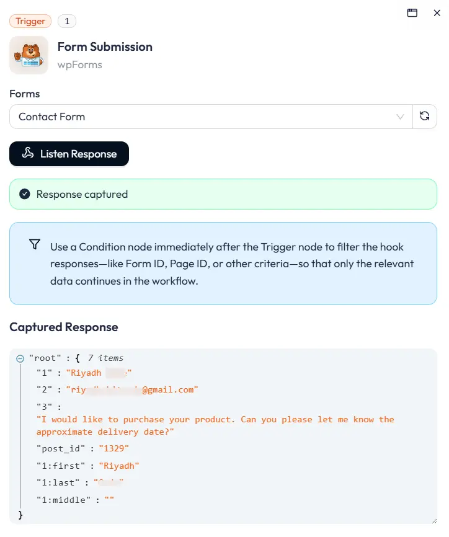
Task: Click the '1' counter badge beside Trigger
Action: tap(66, 20)
